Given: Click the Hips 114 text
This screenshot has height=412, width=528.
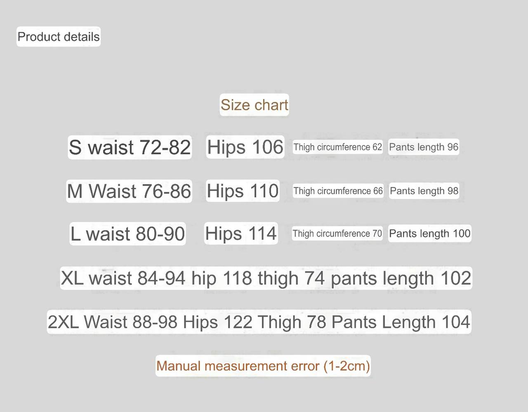Looking at the screenshot, I should click(241, 233).
